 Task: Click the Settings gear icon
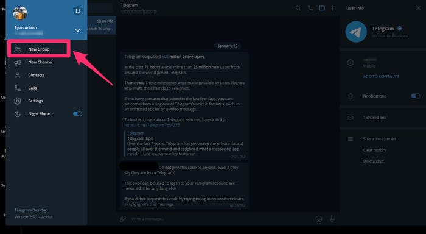click(x=18, y=101)
